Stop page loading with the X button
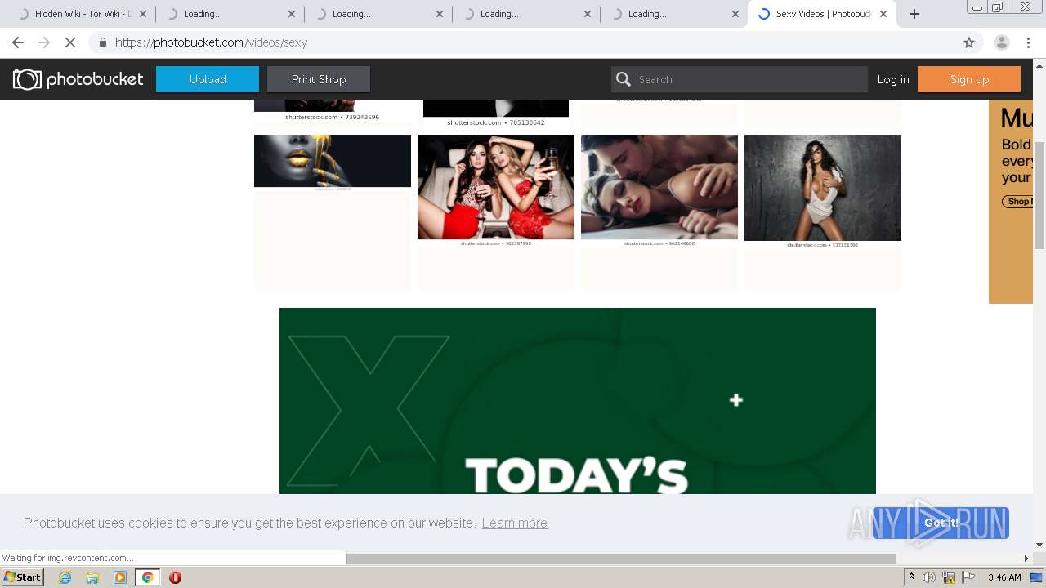This screenshot has height=588, width=1046. pyautogui.click(x=70, y=42)
